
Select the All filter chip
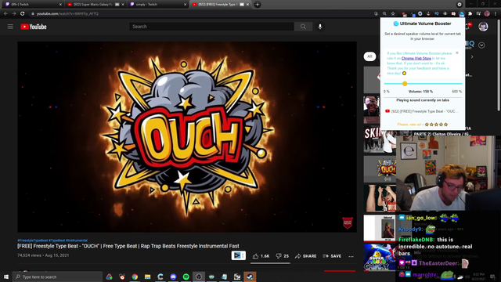369,56
